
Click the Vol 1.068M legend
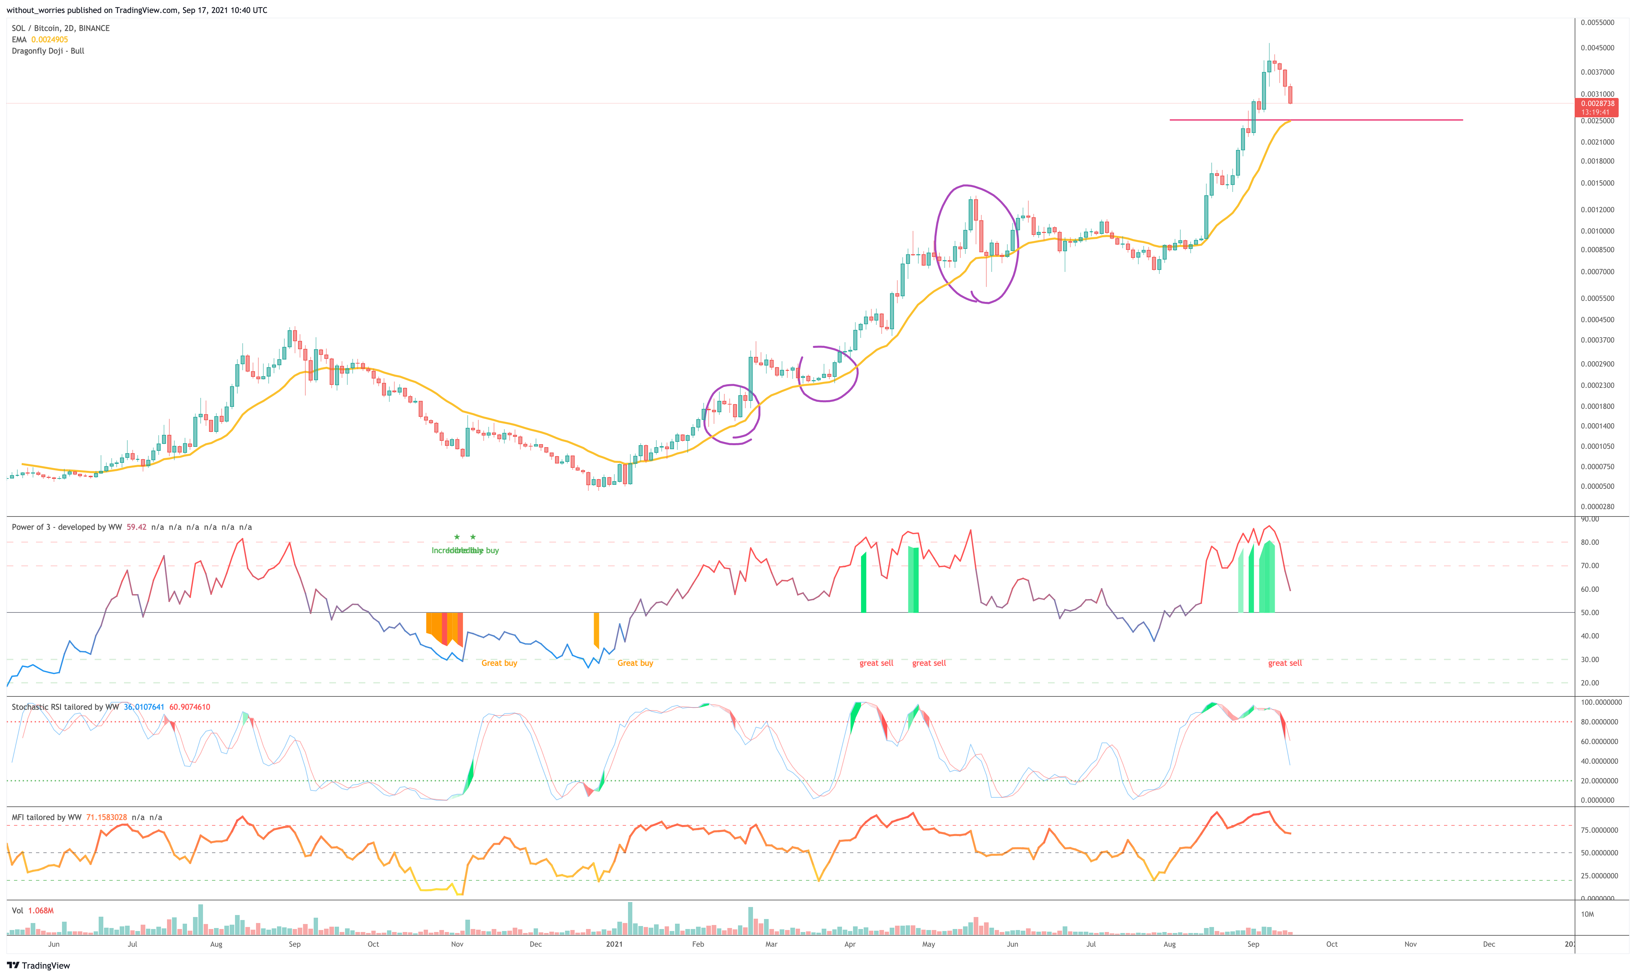32,911
